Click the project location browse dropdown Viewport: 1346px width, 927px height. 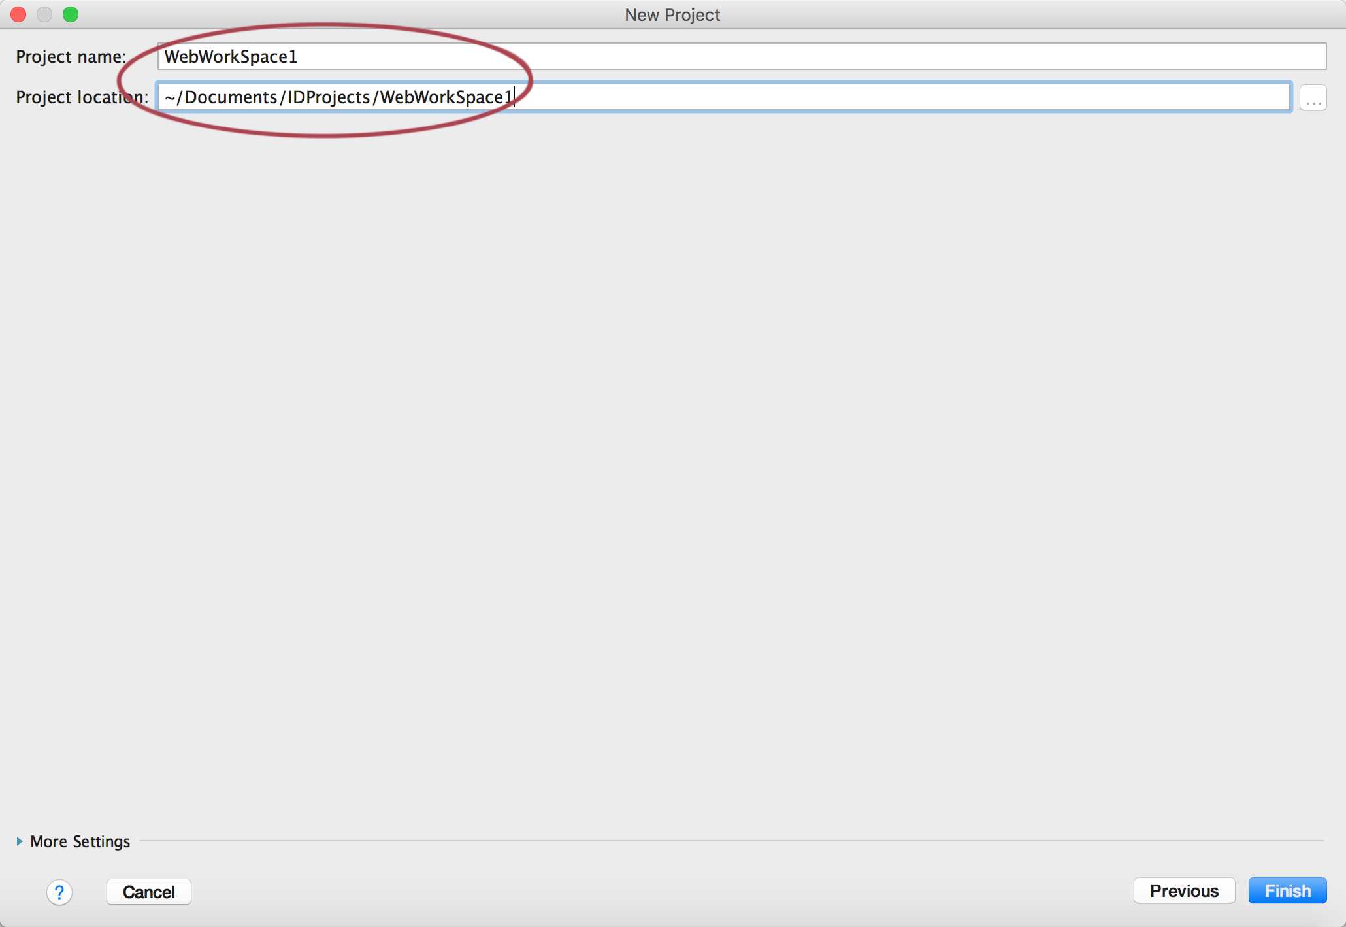pyautogui.click(x=1313, y=97)
